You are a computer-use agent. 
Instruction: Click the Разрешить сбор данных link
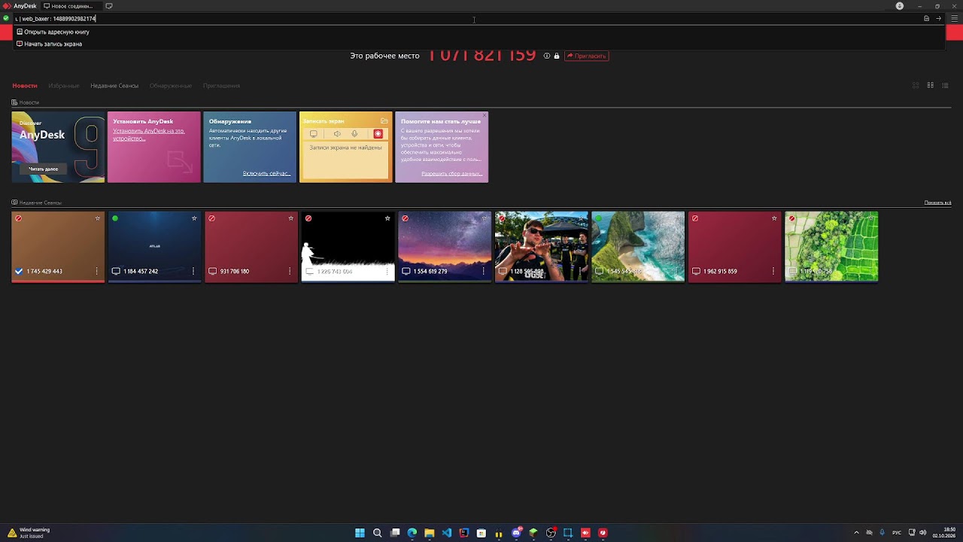tap(451, 173)
